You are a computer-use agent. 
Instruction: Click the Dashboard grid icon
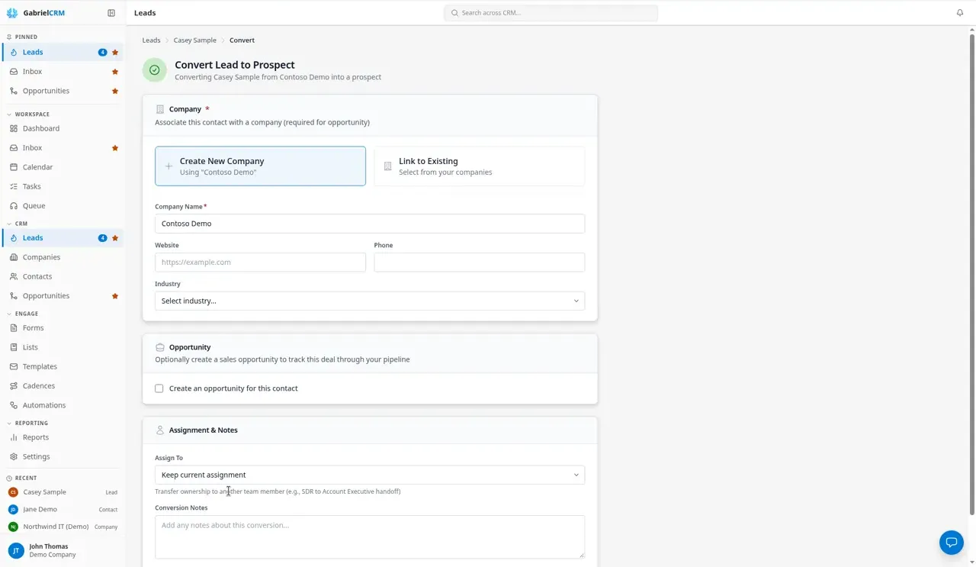tap(14, 129)
